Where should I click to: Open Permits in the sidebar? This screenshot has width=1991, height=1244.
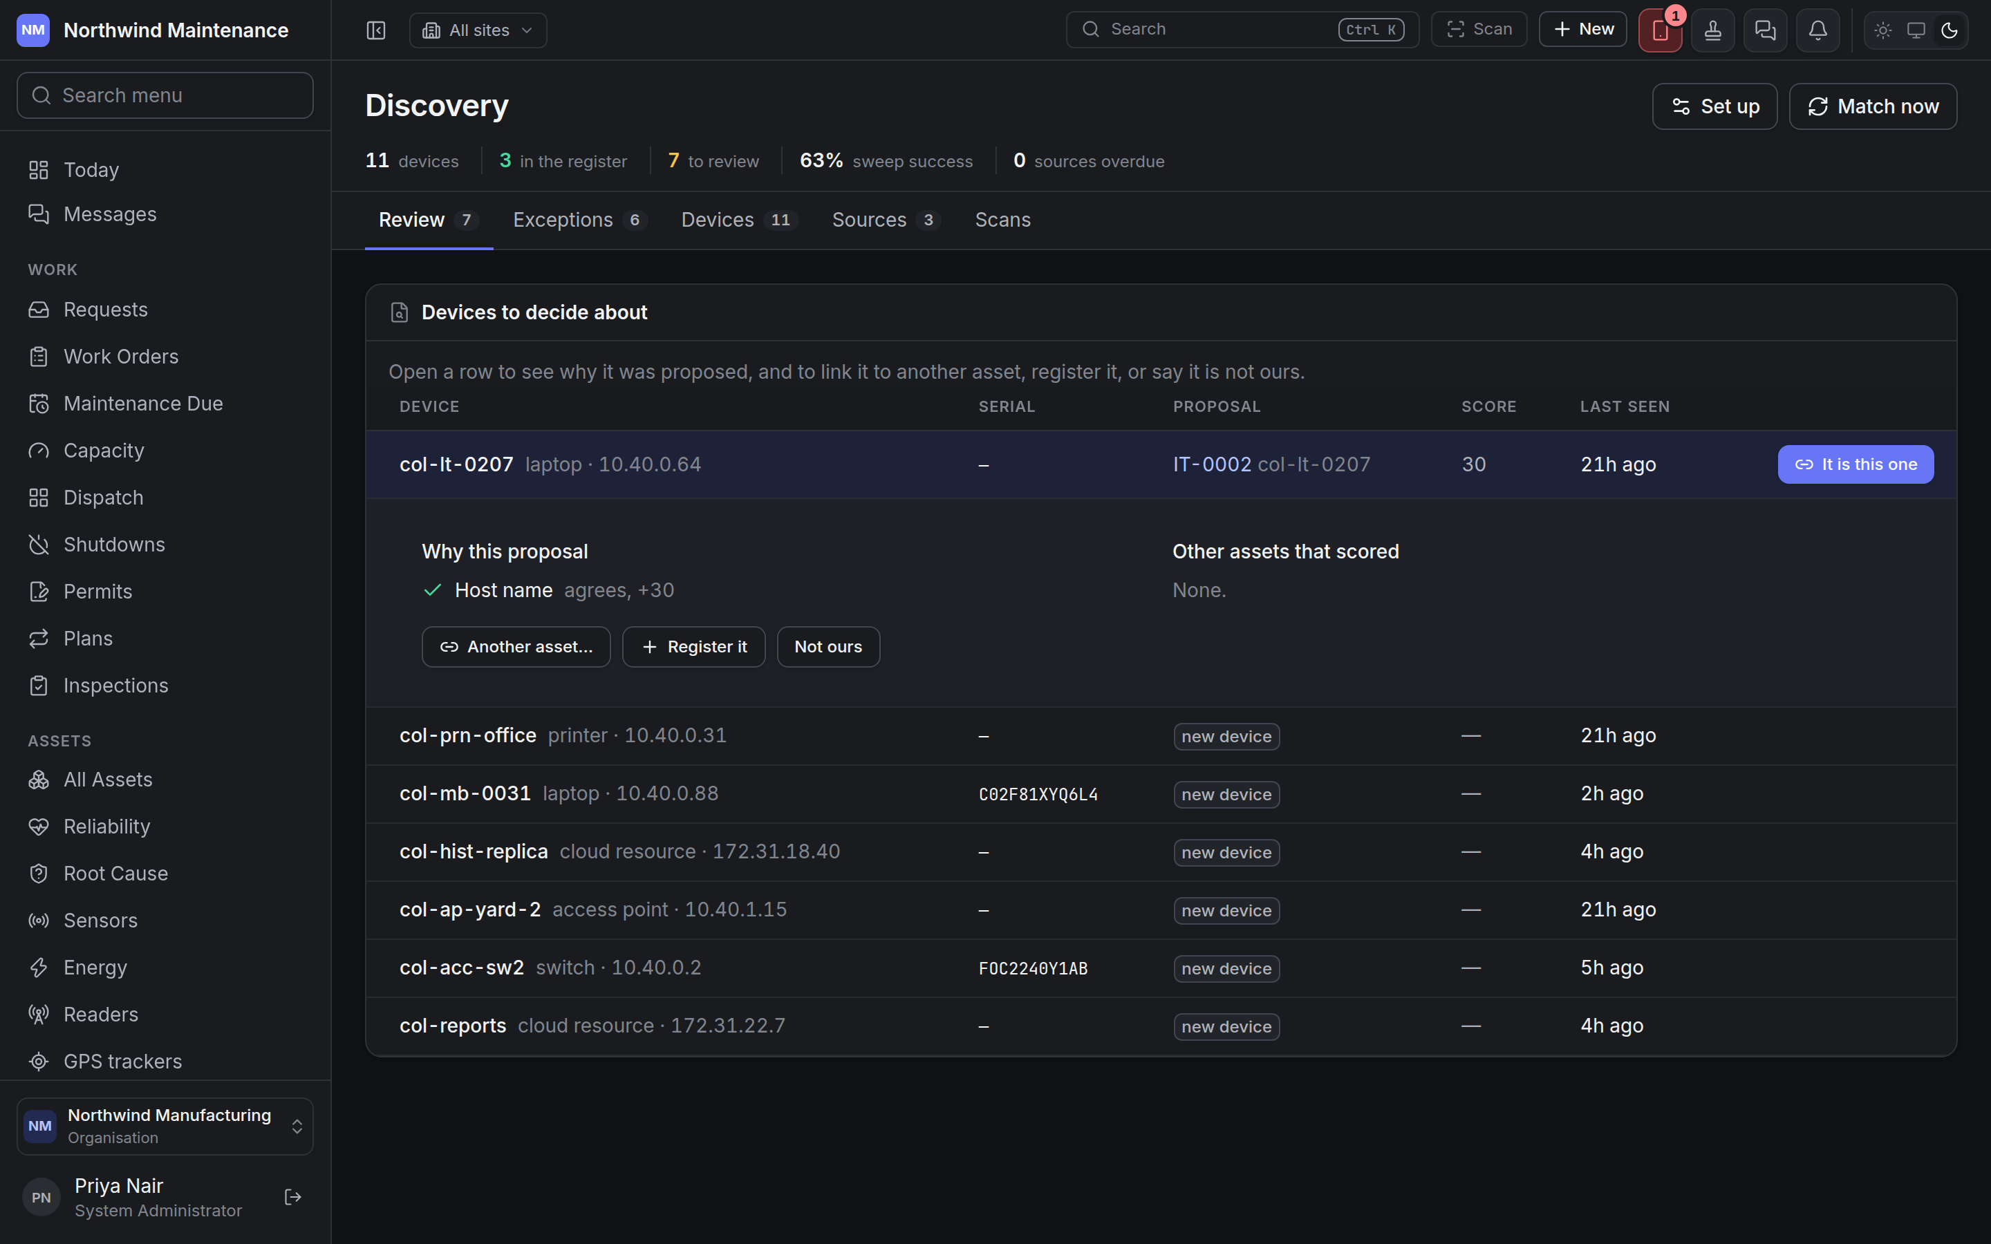[x=165, y=592]
